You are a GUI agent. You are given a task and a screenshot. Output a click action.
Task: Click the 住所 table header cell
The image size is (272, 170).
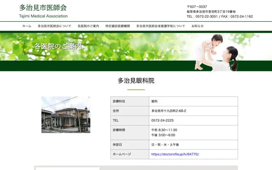[130, 111]
